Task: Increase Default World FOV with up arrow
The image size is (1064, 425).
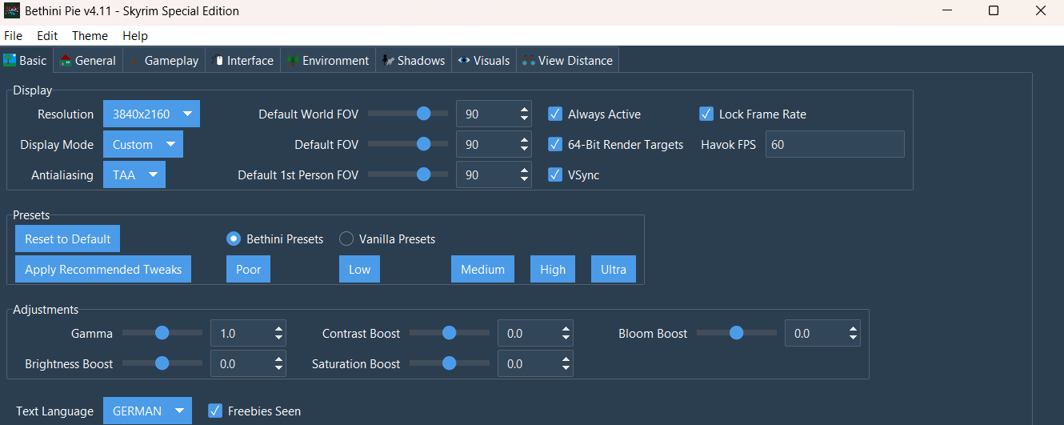Action: 525,109
